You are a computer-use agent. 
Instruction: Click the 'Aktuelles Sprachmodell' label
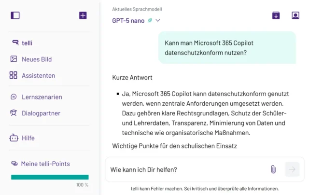[x=137, y=9]
